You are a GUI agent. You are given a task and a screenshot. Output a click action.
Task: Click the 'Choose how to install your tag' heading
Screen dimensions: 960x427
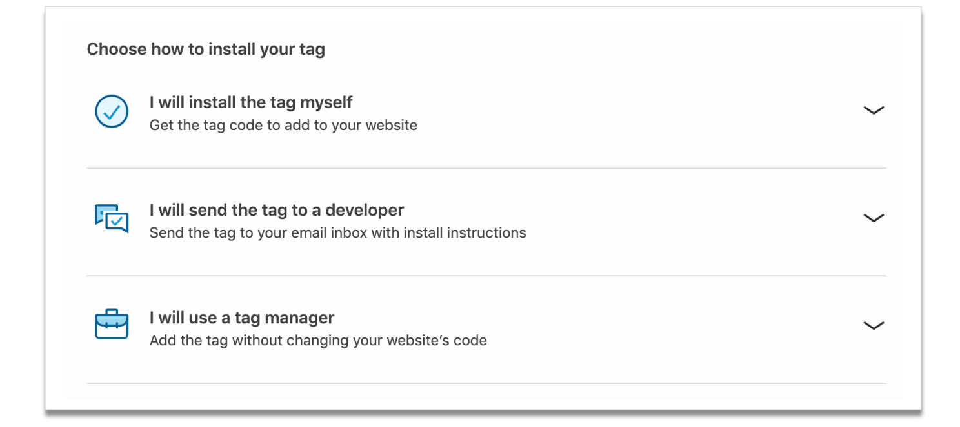206,49
